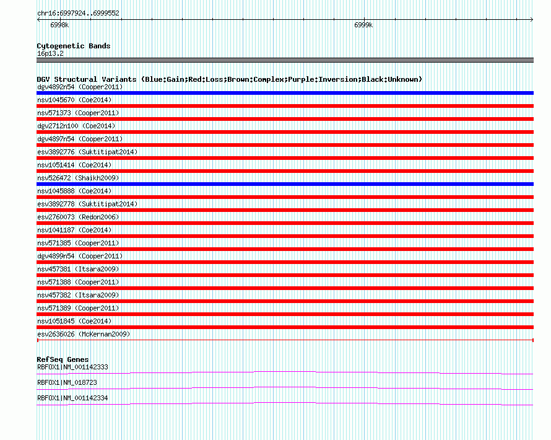Viewport: 551px width, 440px height.
Task: Click the thin red line under esv2636026
Action: (285, 340)
